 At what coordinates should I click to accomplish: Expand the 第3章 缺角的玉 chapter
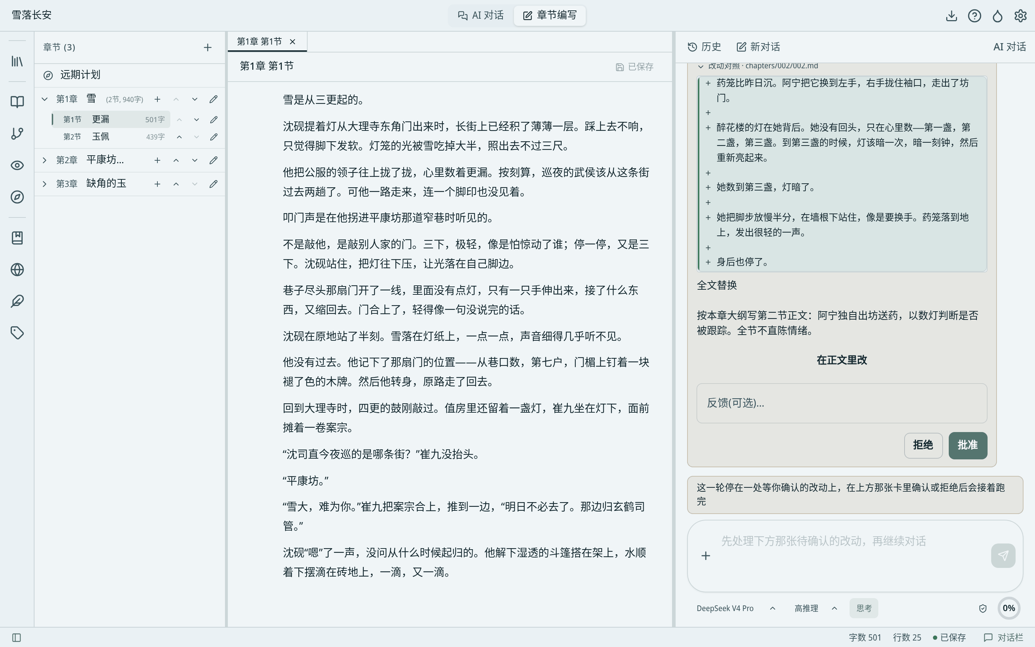pos(45,184)
